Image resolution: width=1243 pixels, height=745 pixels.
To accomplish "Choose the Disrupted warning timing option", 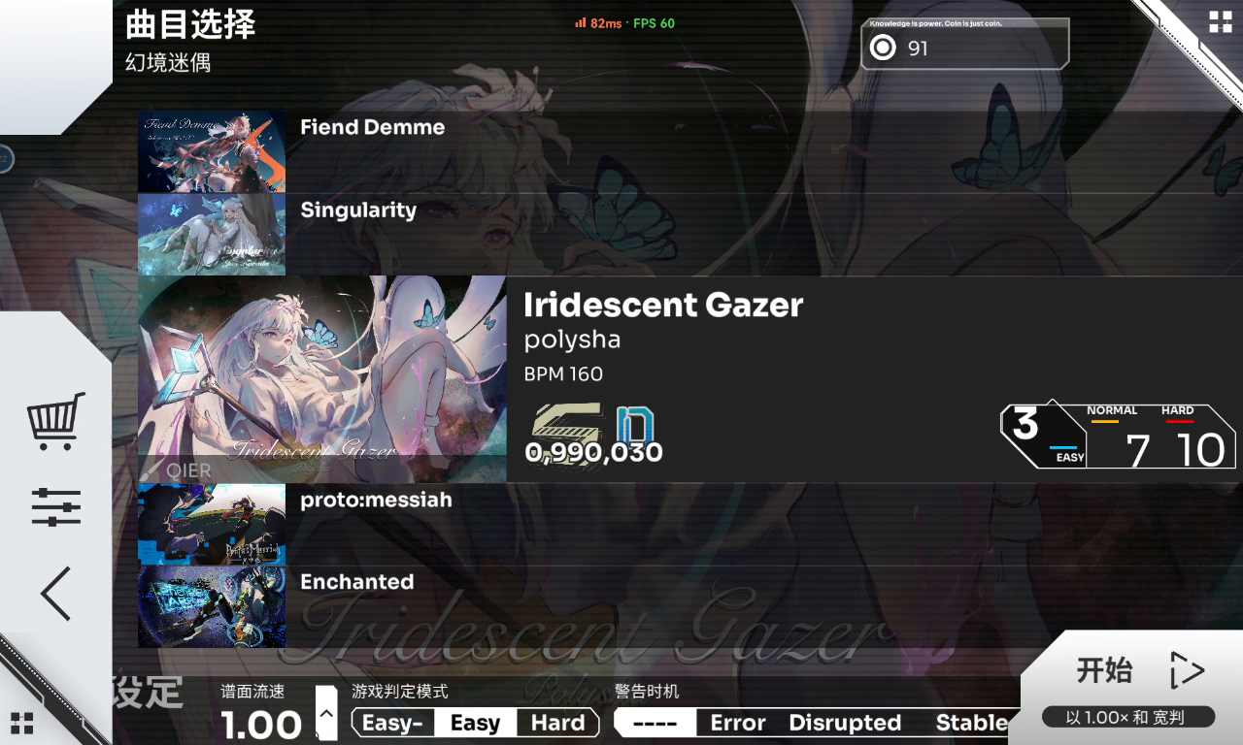I will (845, 723).
